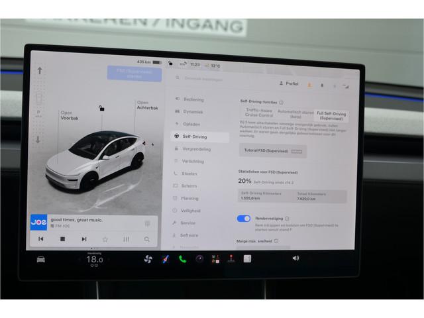The width and height of the screenshot is (424, 318).
Task: Open the Profiel driver profile
Action: pyautogui.click(x=289, y=83)
